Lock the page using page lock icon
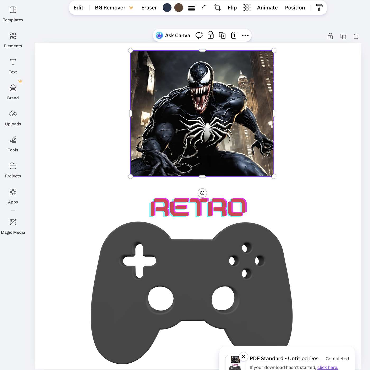Viewport: 370px width, 370px height. (330, 36)
